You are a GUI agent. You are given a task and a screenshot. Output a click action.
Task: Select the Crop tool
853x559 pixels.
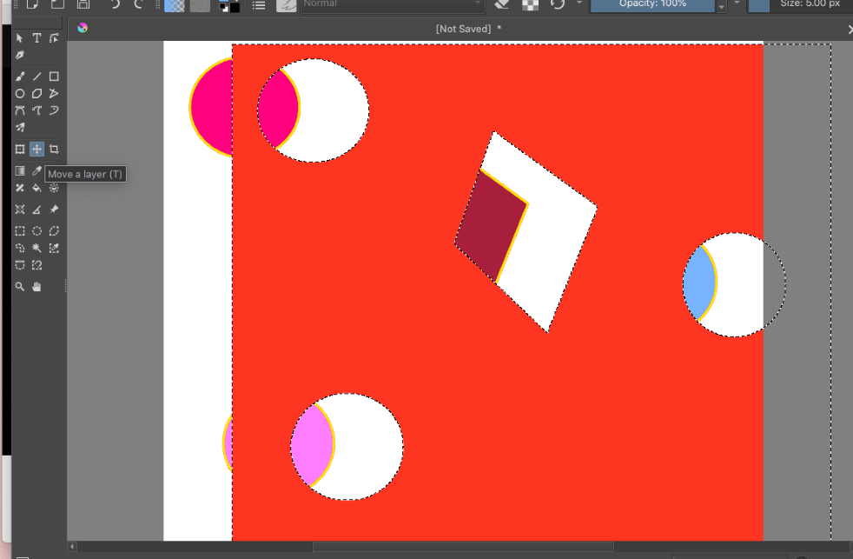[53, 149]
